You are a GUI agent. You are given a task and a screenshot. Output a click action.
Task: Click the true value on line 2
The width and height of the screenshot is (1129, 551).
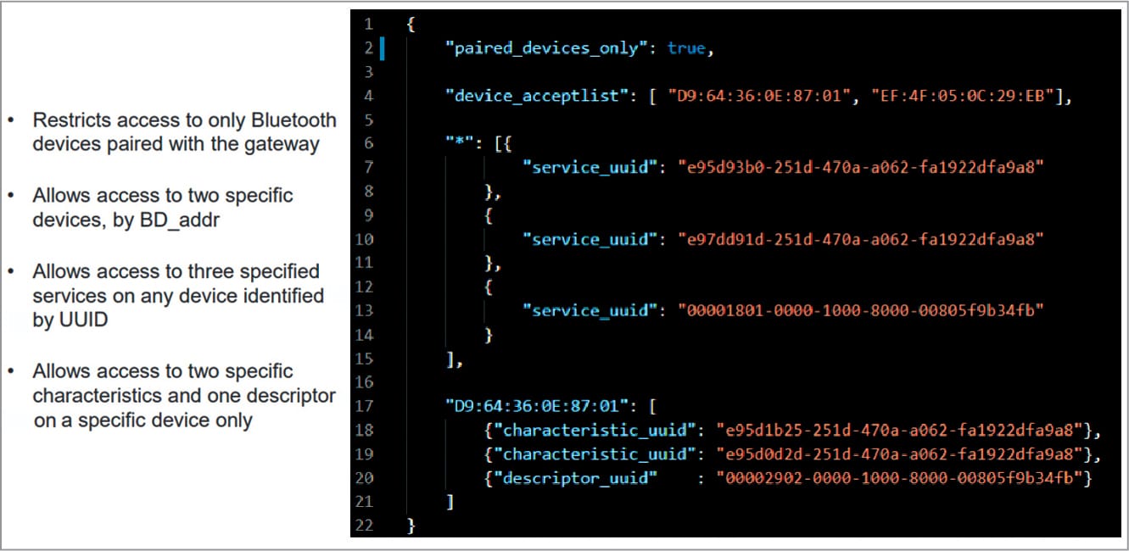685,48
